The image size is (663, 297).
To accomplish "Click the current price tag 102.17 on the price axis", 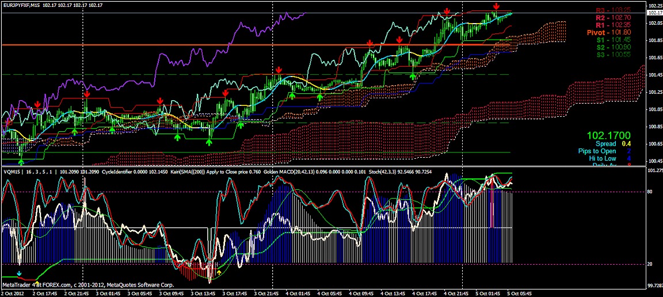I will (654, 13).
